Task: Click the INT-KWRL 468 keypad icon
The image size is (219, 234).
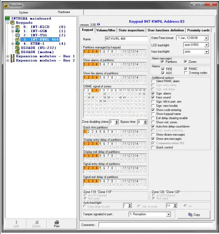Action: point(18,40)
